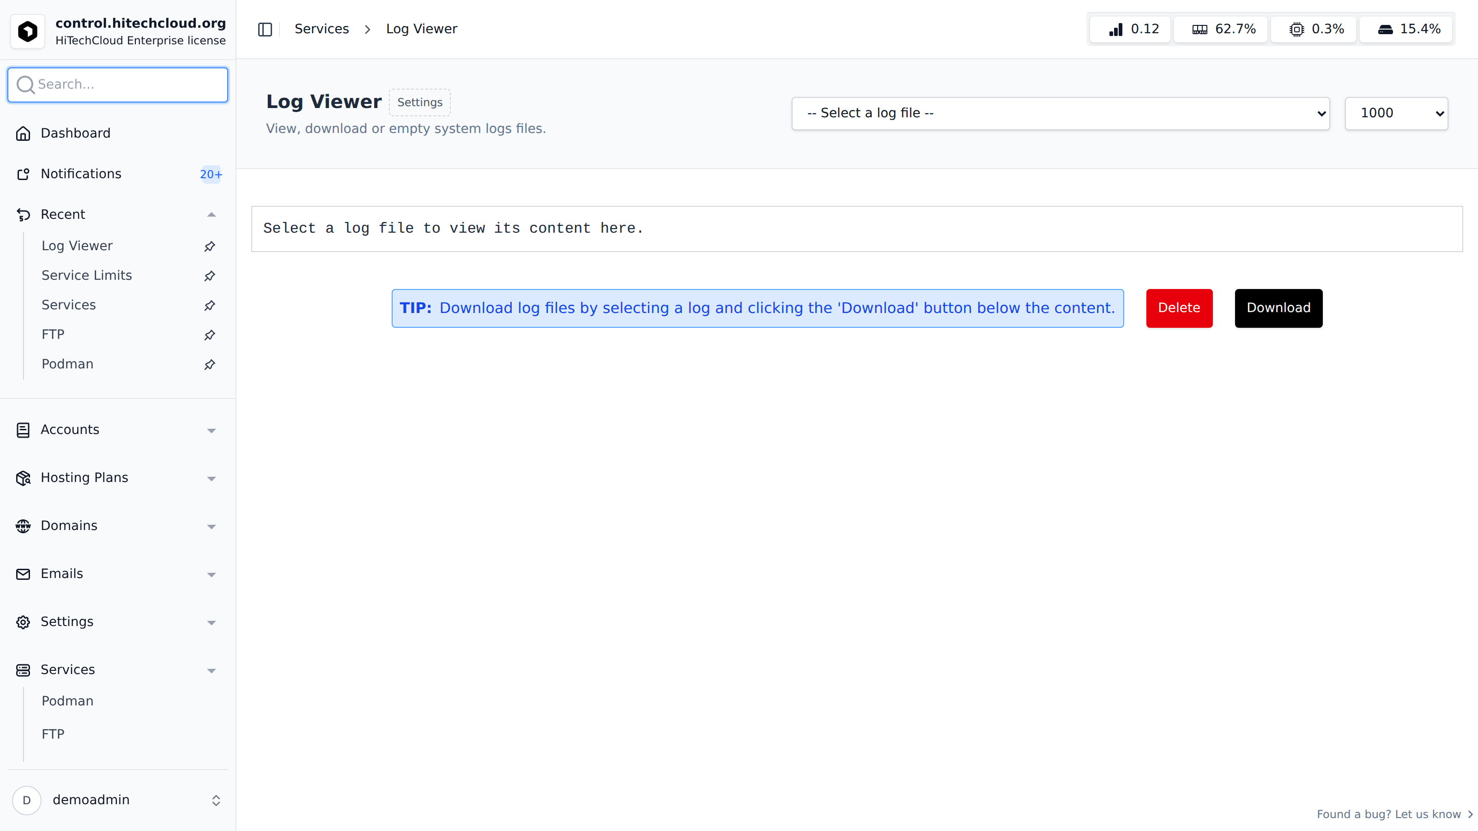
Task: Pin the Service Limits recent item
Action: point(209,276)
